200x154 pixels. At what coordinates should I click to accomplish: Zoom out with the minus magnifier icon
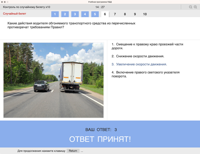pos(190,7)
